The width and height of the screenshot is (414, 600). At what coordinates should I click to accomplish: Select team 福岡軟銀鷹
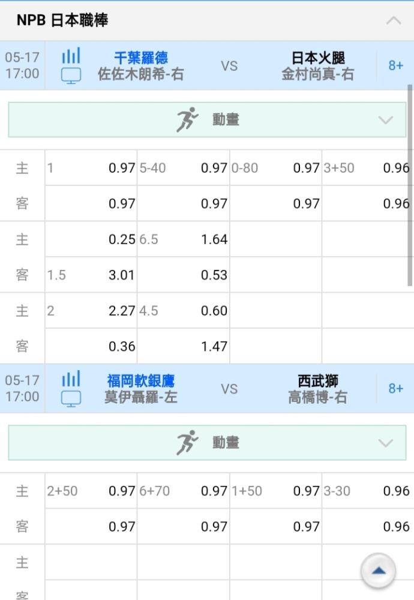(141, 381)
